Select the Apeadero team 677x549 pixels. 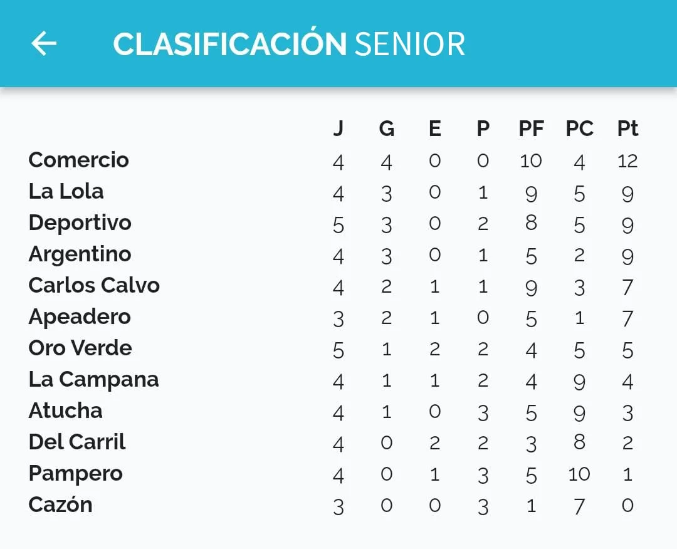[80, 316]
